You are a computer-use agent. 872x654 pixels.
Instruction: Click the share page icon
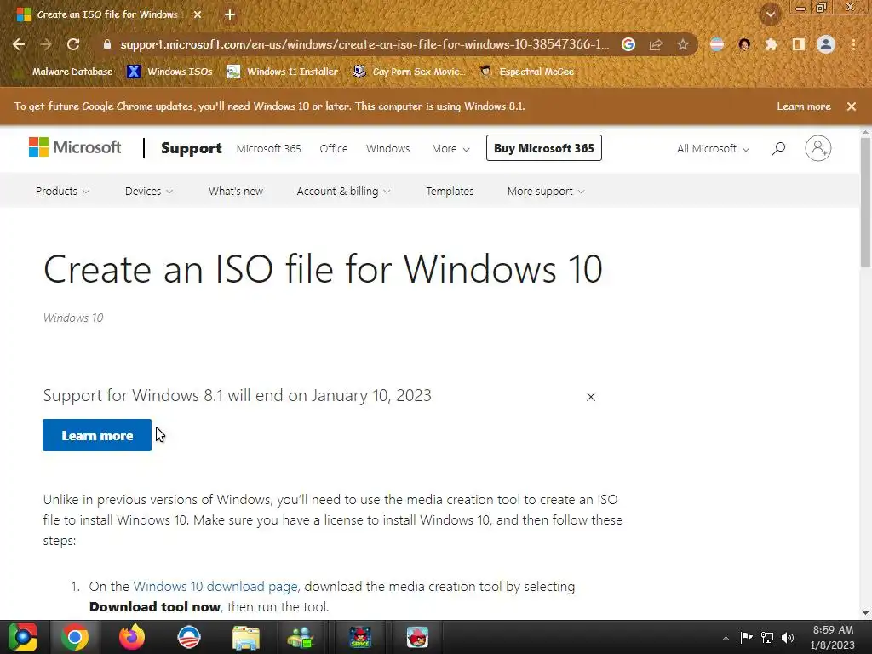coord(656,44)
